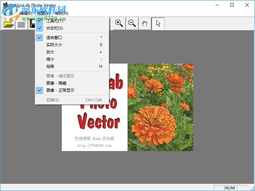Close the AlgoLab Photo Vector window

(x=247, y=5)
